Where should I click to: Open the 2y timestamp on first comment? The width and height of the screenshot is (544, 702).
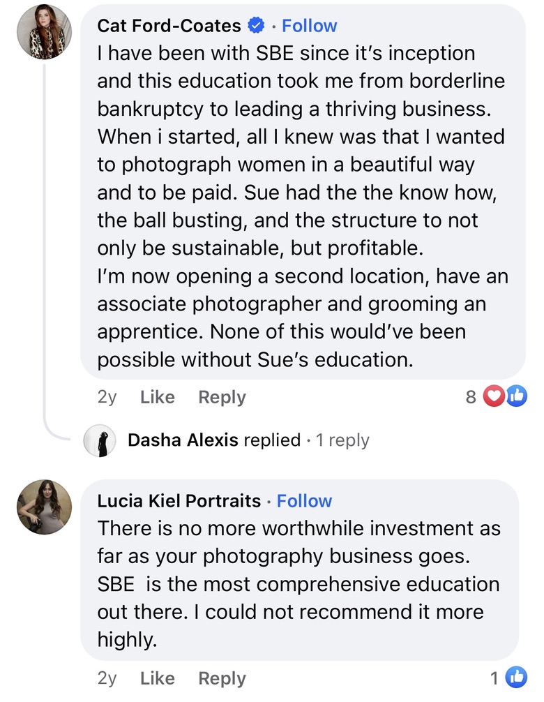pos(107,397)
